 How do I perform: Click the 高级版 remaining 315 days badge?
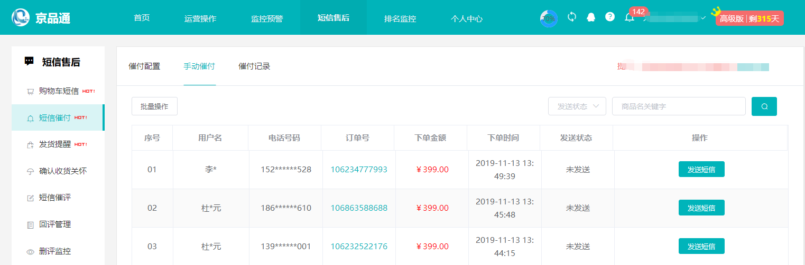point(749,18)
